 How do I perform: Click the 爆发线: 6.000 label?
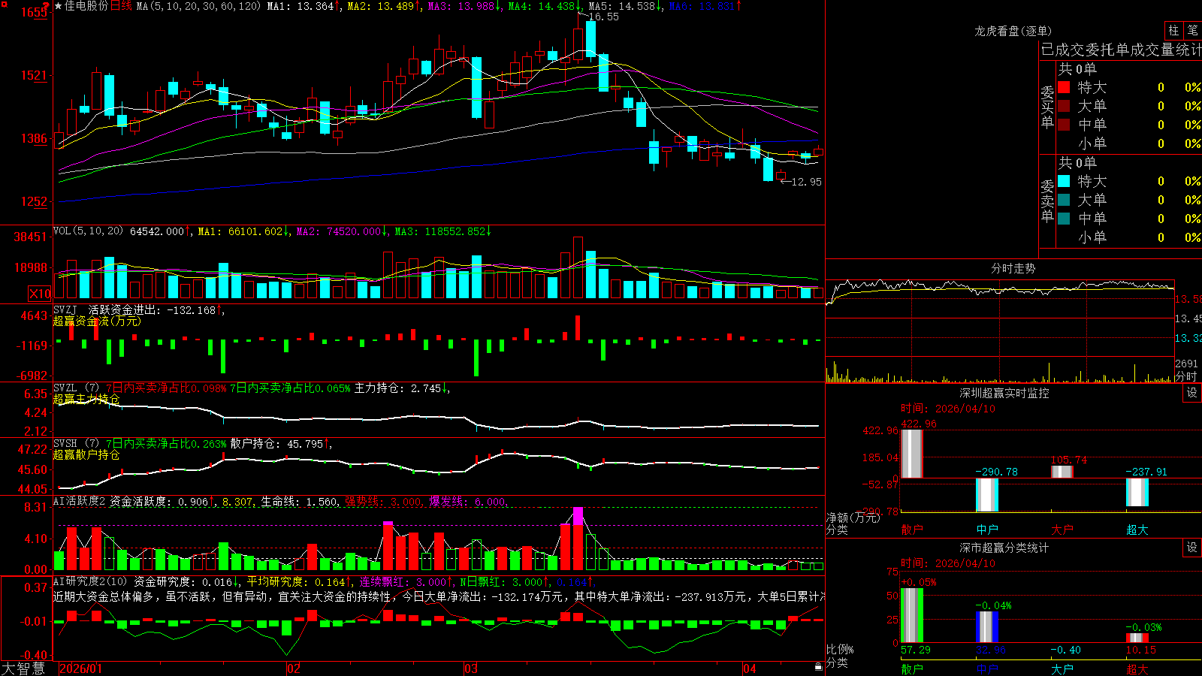click(467, 502)
